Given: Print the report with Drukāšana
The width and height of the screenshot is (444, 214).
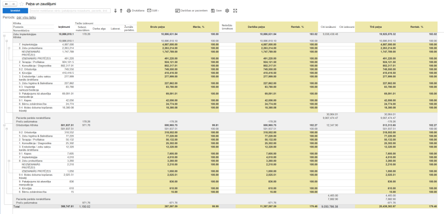Looking at the screenshot, I should click(x=135, y=10).
